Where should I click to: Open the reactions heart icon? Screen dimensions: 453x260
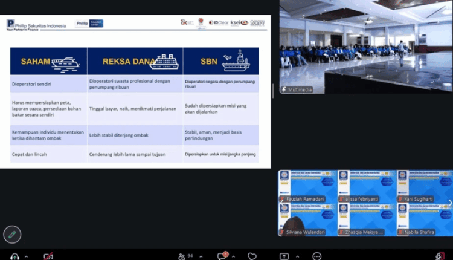tap(252, 256)
